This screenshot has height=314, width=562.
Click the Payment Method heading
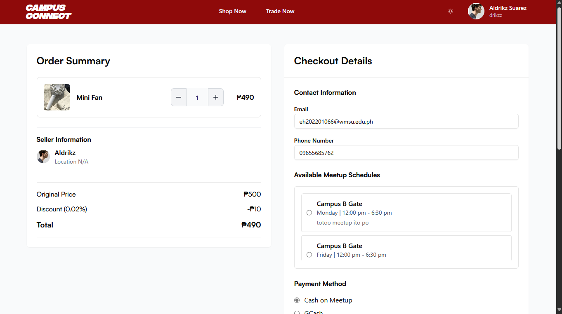pos(320,284)
